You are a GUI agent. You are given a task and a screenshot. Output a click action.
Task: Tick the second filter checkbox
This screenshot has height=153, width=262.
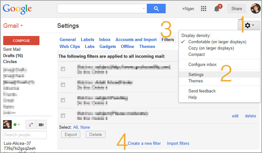63,85
